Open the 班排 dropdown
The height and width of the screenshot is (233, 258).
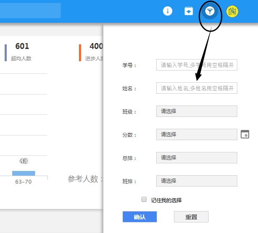pyautogui.click(x=196, y=181)
